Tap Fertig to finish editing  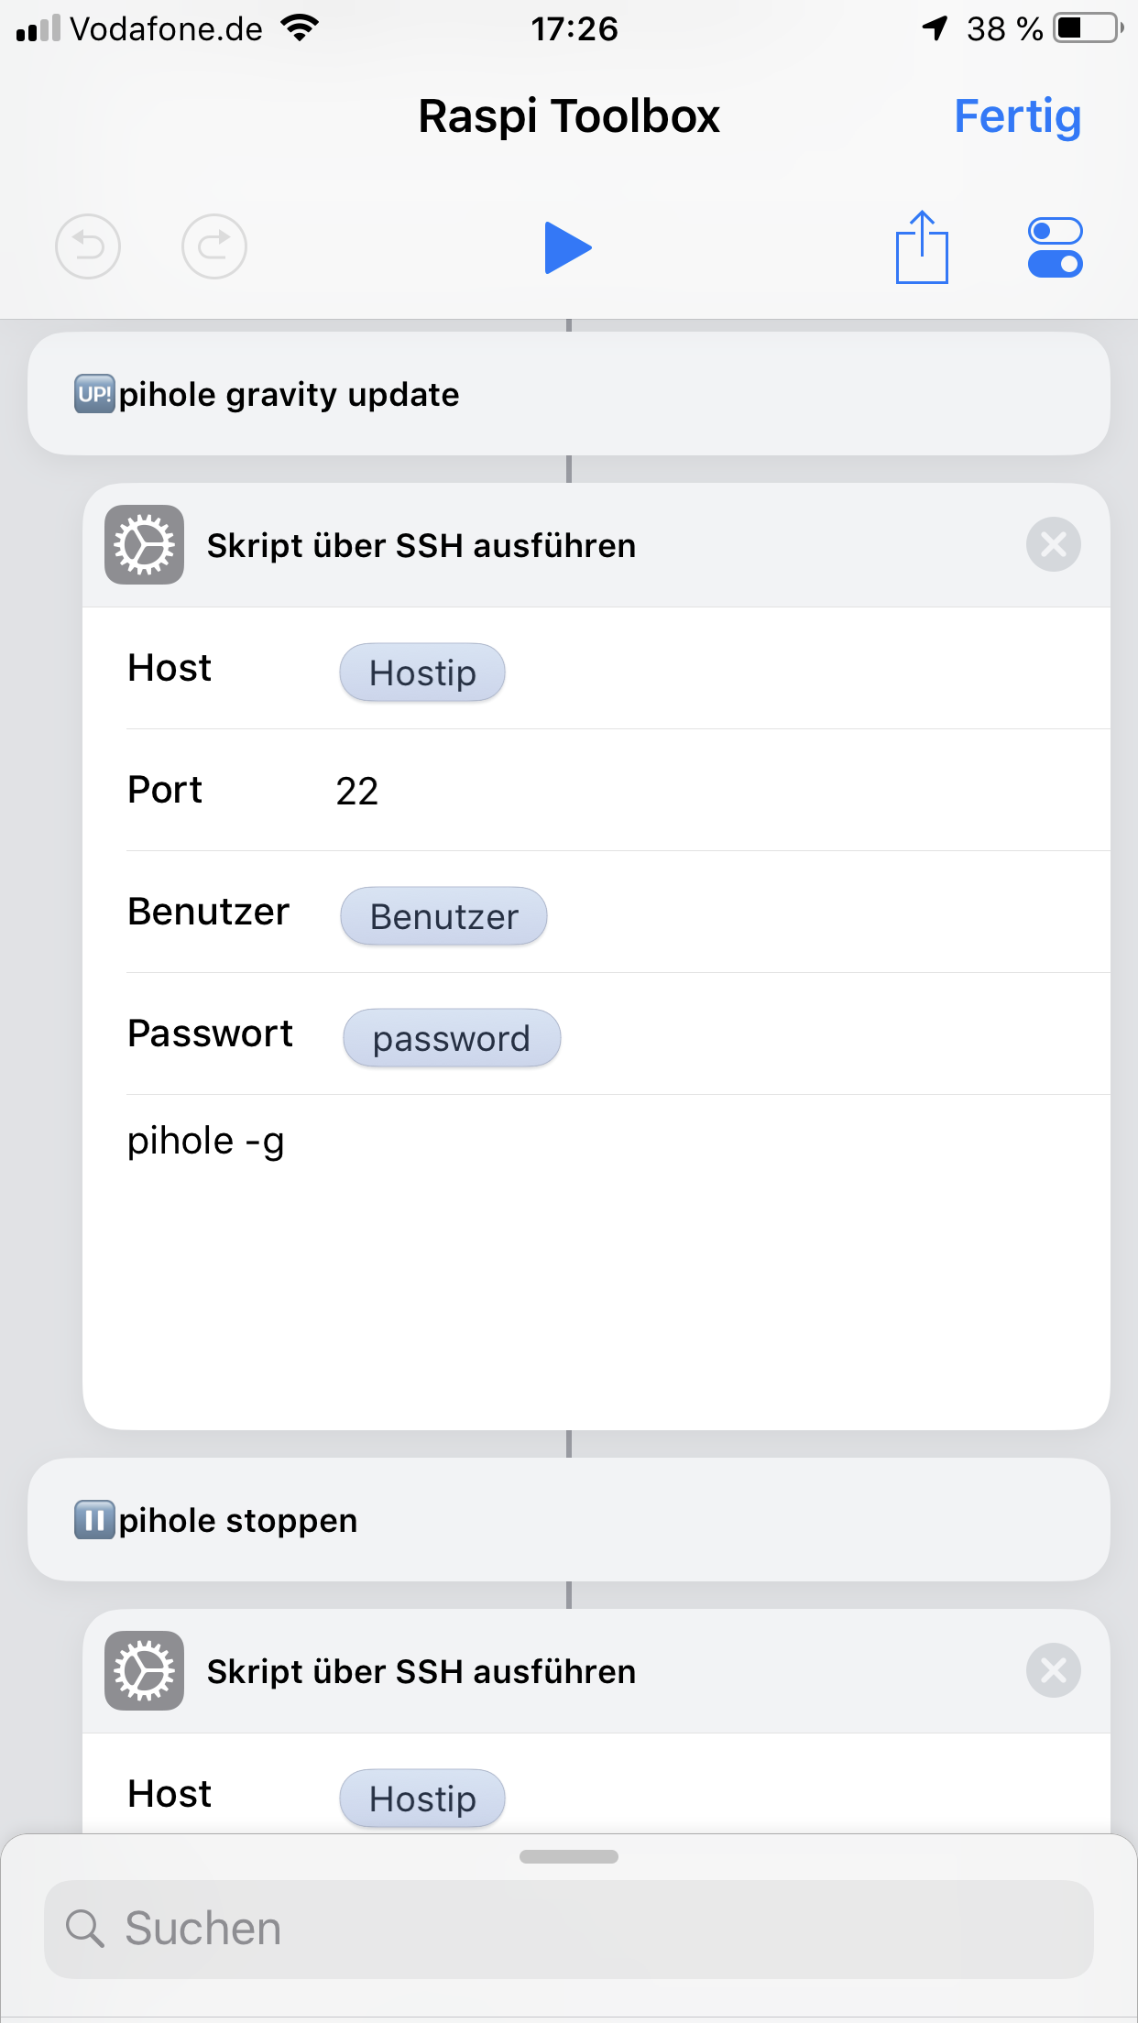[1017, 116]
